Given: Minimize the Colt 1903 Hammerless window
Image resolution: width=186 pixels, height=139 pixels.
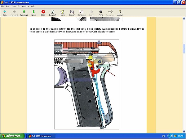Looking at the screenshot, I should tap(175, 2).
